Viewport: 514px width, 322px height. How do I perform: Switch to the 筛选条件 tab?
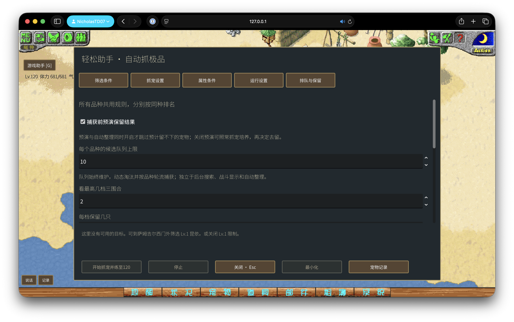[x=103, y=80]
